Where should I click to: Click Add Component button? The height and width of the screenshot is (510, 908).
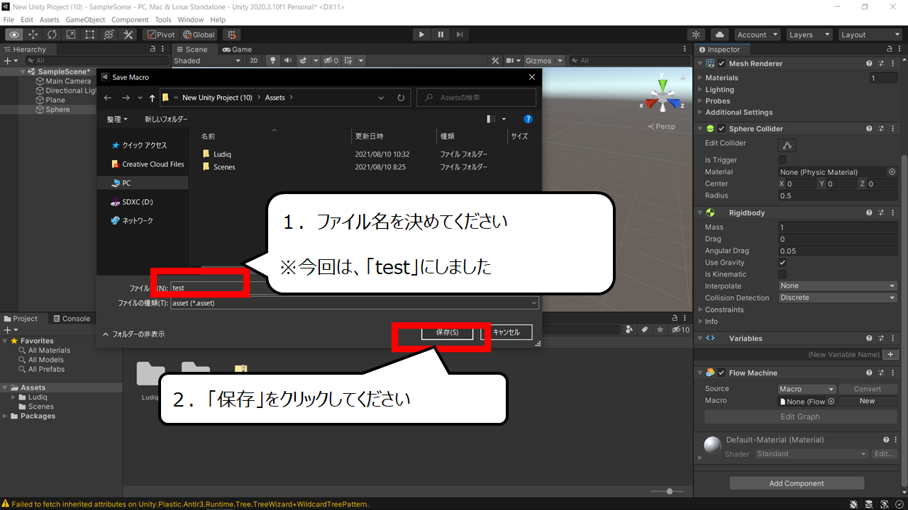click(797, 483)
